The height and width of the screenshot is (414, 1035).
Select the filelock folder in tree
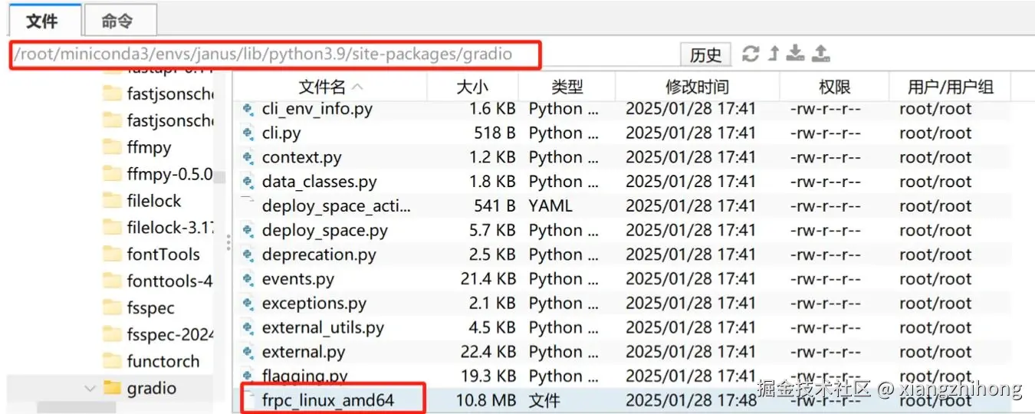coord(154,201)
